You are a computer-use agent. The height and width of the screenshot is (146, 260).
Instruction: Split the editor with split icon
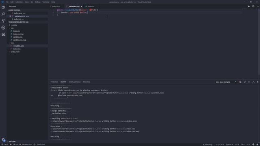pos(253,6)
